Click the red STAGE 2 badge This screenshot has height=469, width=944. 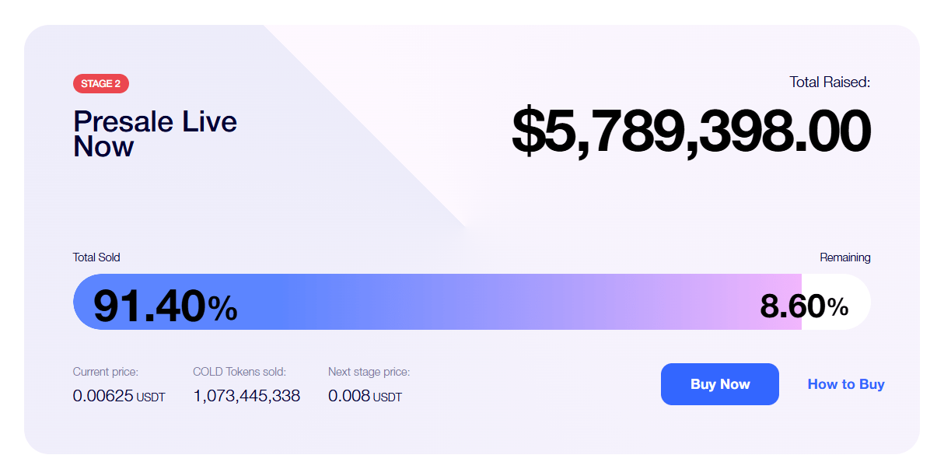(x=101, y=84)
